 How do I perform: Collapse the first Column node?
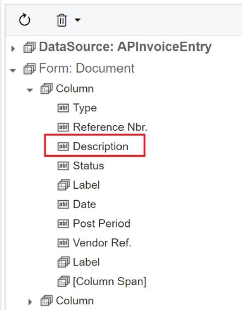(30, 90)
